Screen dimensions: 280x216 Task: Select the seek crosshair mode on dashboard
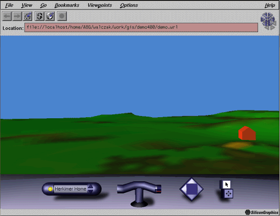tap(228, 194)
